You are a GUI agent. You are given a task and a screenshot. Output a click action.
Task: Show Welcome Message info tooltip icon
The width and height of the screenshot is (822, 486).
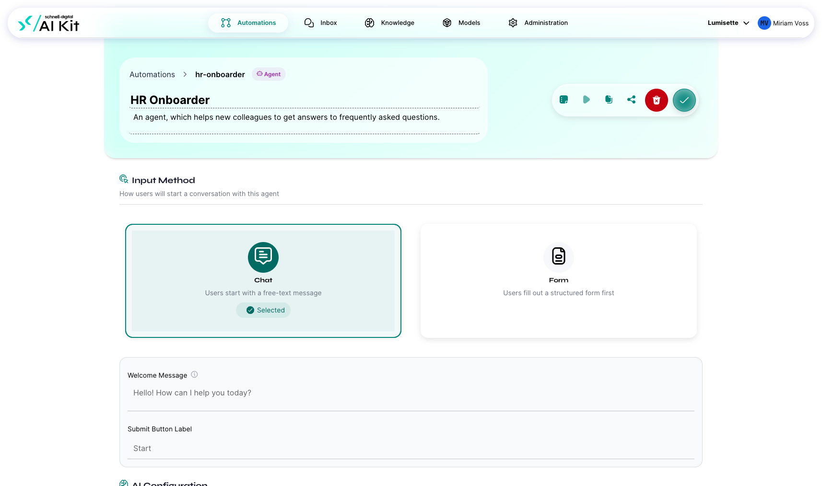coord(194,375)
